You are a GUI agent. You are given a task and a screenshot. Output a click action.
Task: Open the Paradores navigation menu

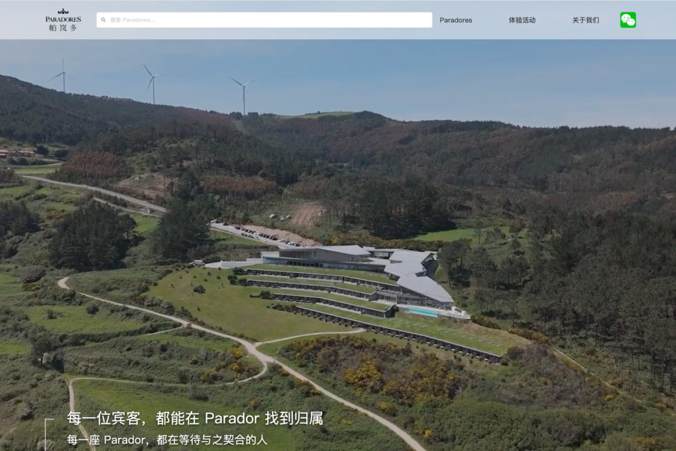click(x=456, y=20)
